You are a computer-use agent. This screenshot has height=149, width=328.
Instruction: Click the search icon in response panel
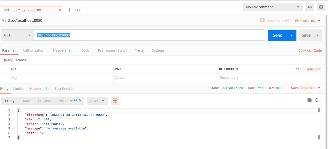point(317,100)
